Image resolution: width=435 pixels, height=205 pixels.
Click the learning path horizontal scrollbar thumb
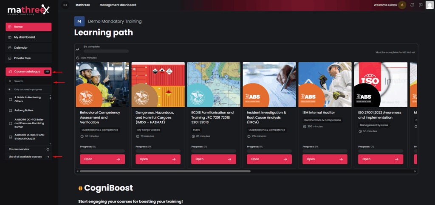165,171
